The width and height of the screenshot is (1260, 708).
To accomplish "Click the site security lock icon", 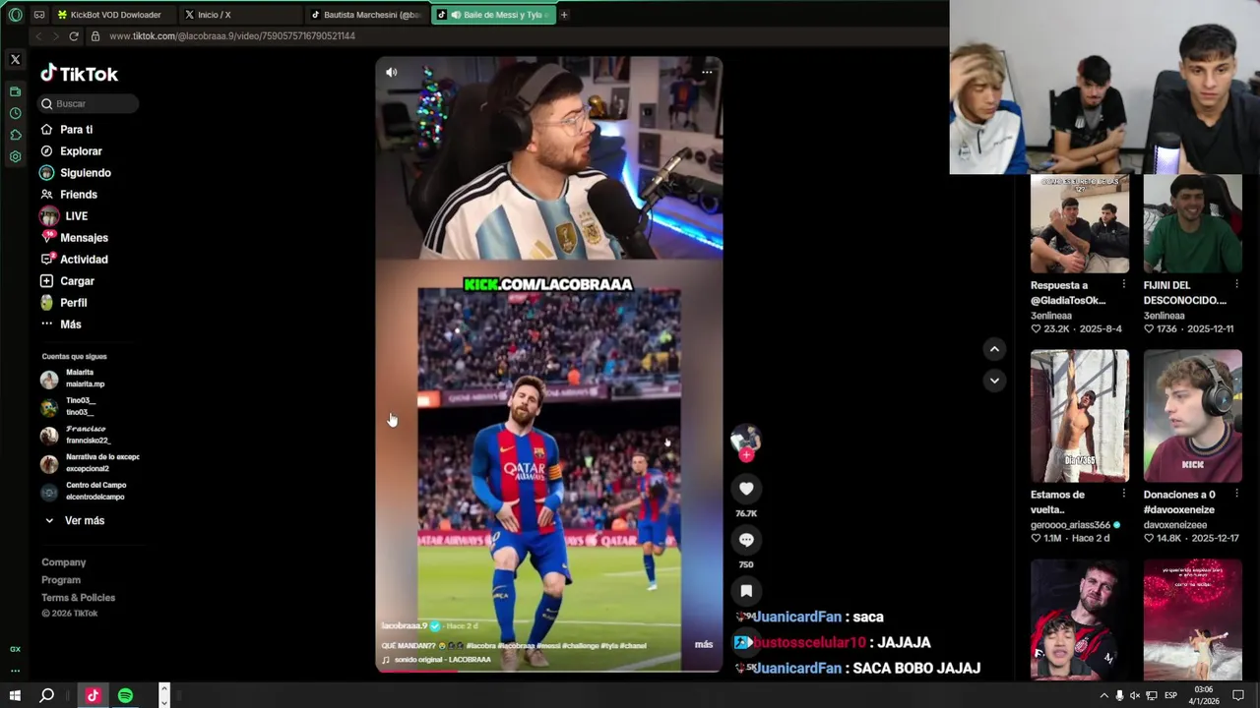I will click(x=95, y=36).
